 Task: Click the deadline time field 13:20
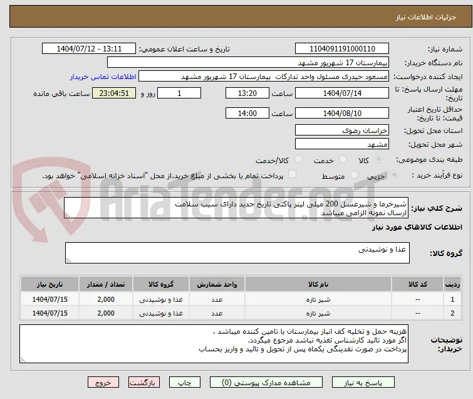[247, 93]
